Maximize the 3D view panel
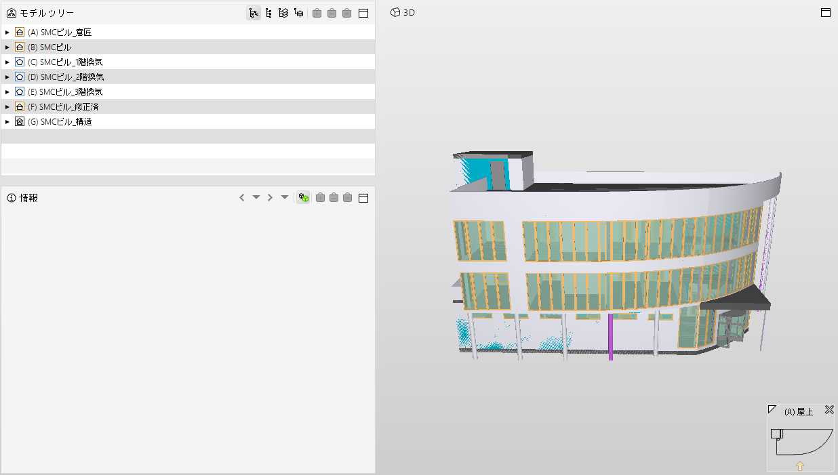 point(826,13)
